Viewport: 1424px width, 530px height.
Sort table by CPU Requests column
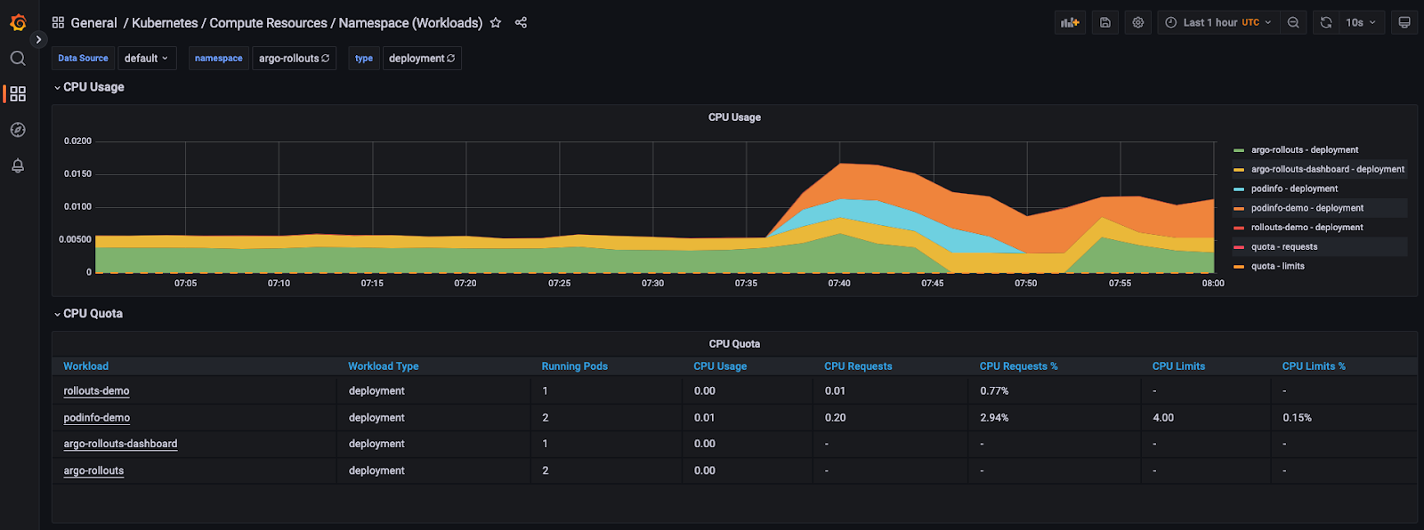click(x=858, y=366)
